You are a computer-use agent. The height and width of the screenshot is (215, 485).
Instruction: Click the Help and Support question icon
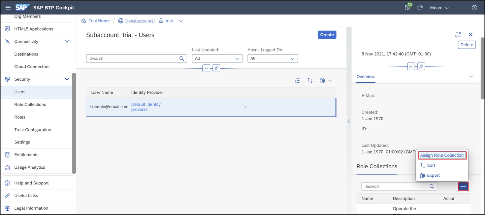tap(7, 183)
